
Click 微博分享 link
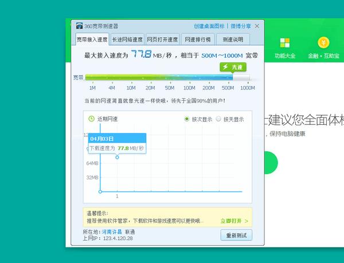click(241, 26)
